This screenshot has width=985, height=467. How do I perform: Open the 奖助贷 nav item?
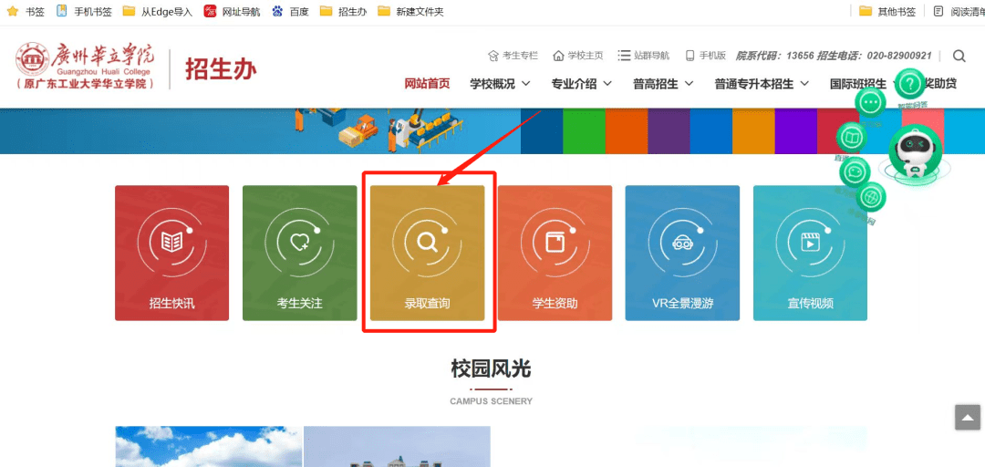[x=940, y=84]
